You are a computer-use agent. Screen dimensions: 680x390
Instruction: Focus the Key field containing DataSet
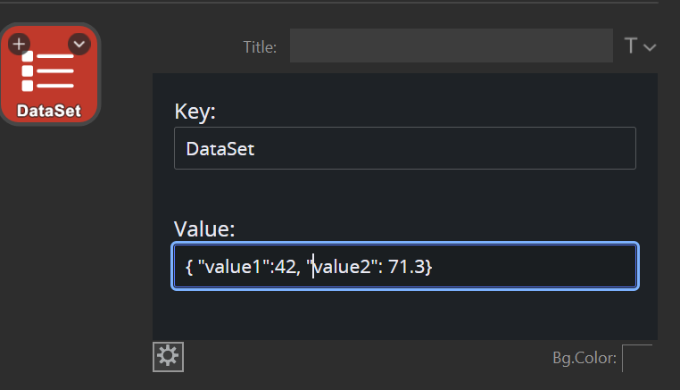[404, 148]
